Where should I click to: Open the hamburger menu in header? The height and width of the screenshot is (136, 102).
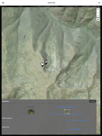(x=99, y=3)
